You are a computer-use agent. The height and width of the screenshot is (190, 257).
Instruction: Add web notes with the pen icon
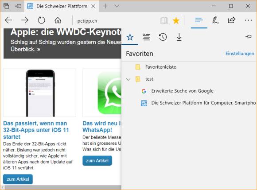coord(215,20)
